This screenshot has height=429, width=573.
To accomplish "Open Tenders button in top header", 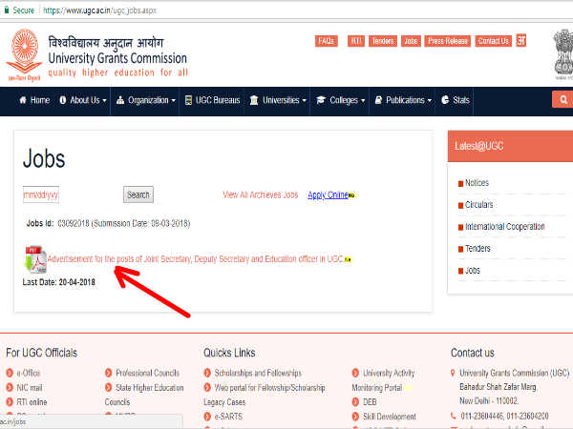I will (383, 41).
